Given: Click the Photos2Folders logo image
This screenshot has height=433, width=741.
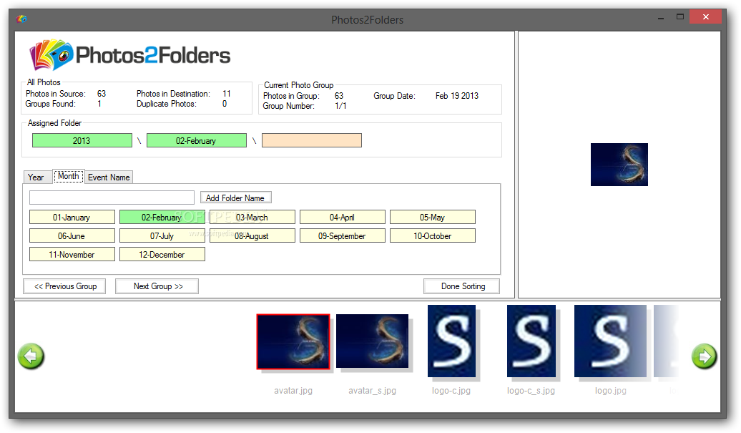Looking at the screenshot, I should tap(130, 55).
